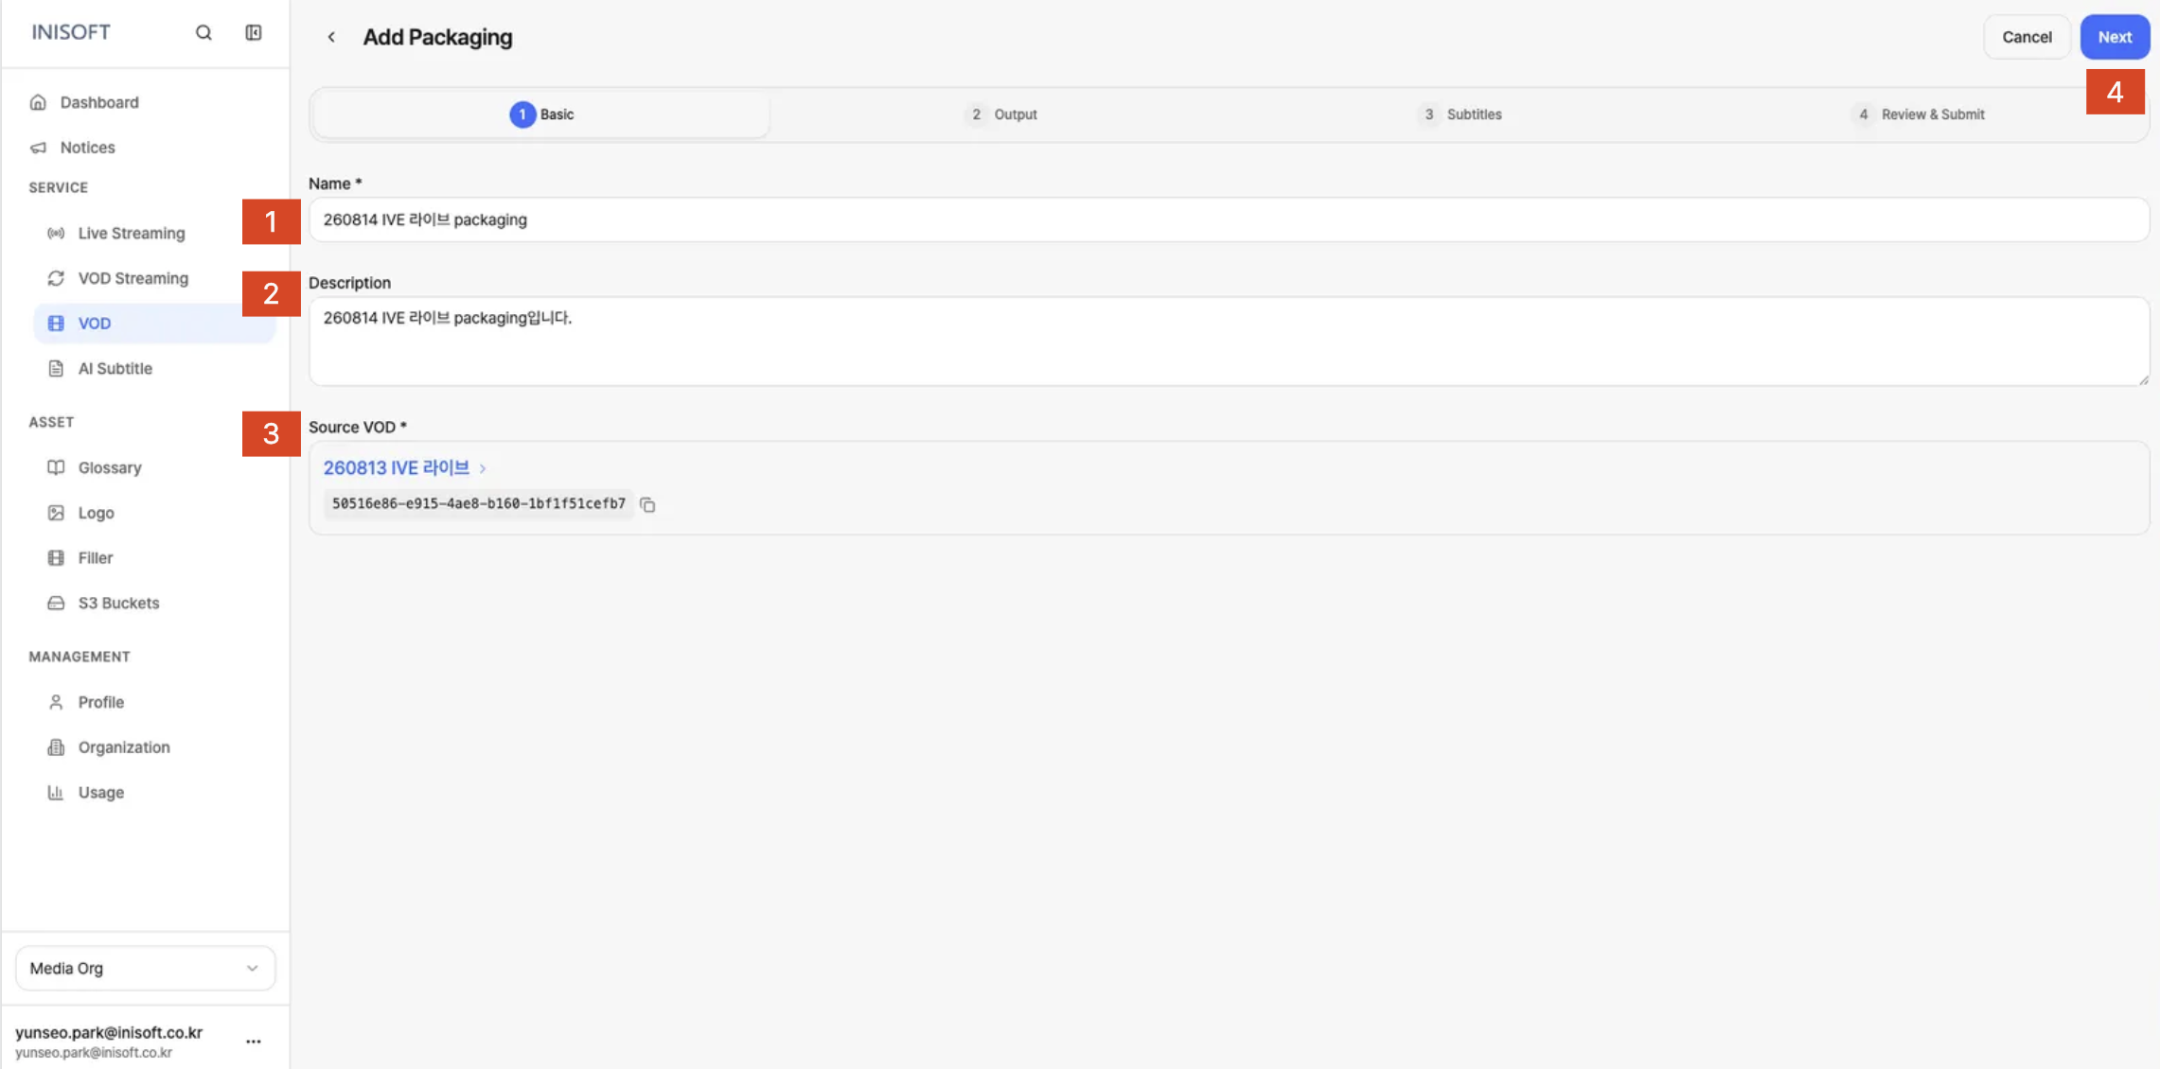2160x1069 pixels.
Task: Switch to the Output step tab
Action: coord(1001,114)
